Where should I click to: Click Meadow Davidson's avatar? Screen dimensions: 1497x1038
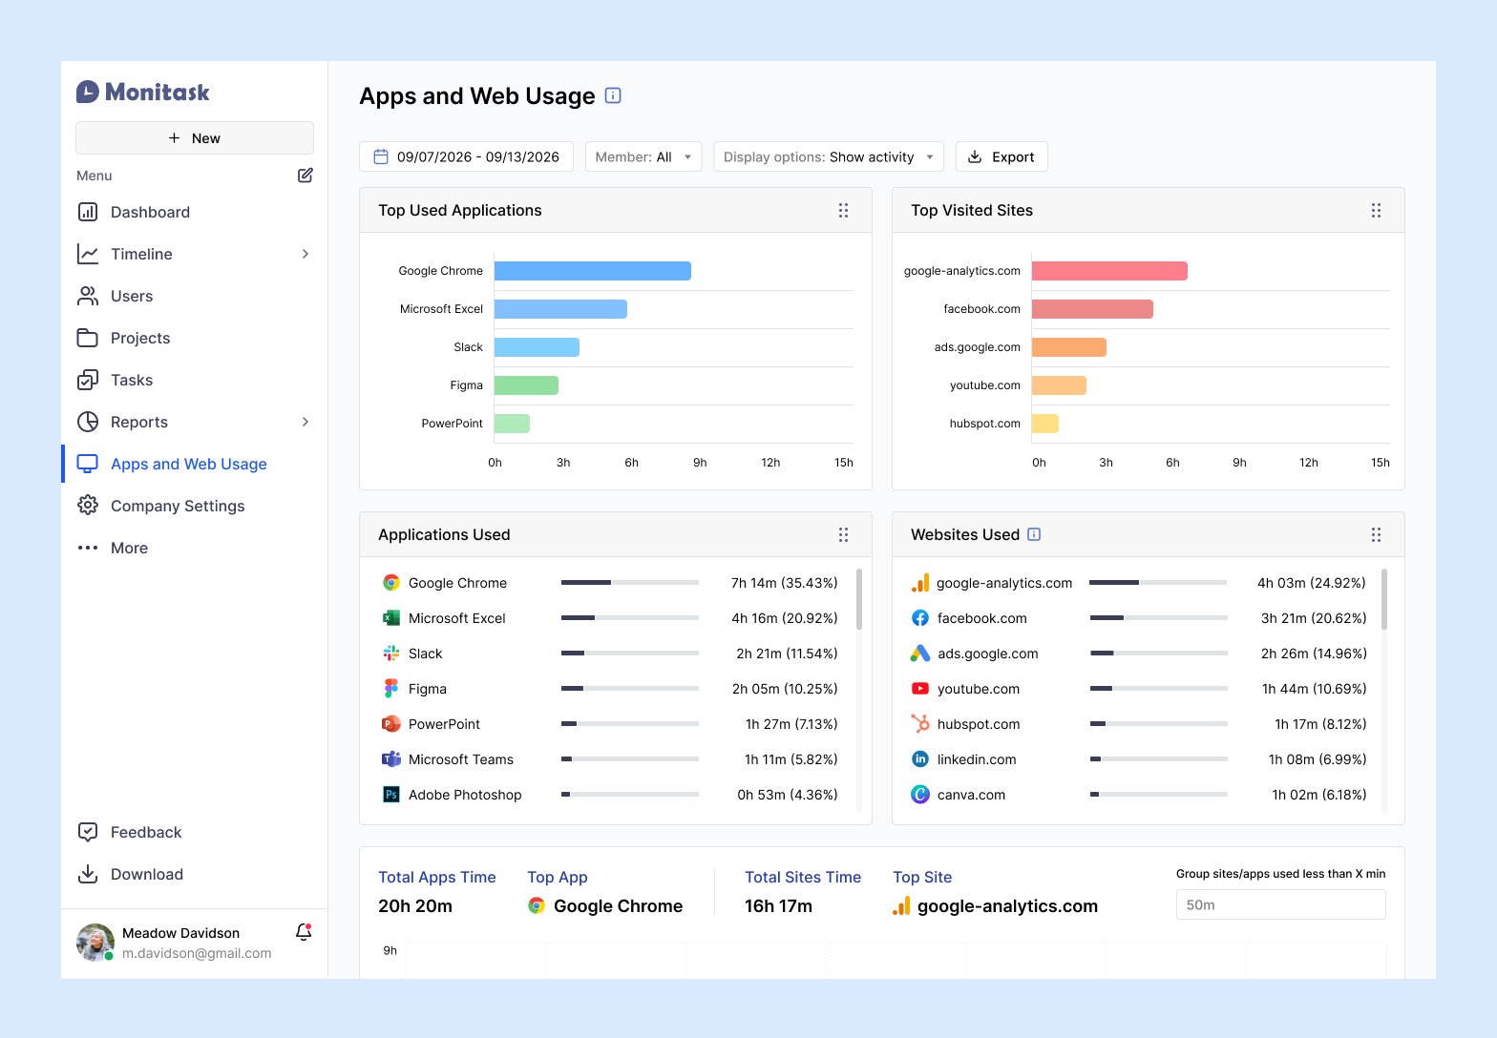click(x=95, y=943)
